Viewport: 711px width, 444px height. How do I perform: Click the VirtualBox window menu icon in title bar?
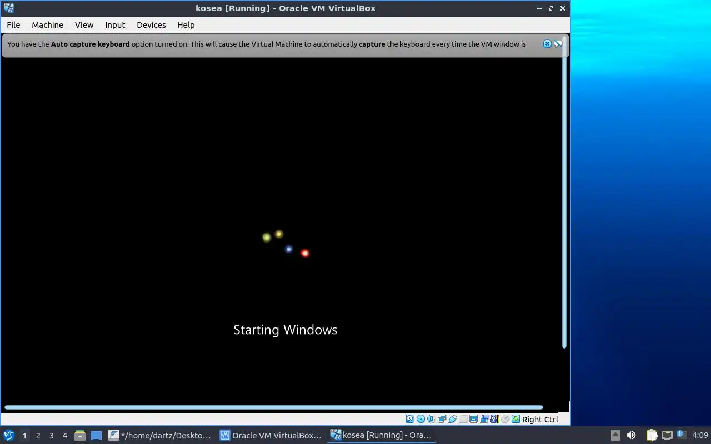coord(8,8)
